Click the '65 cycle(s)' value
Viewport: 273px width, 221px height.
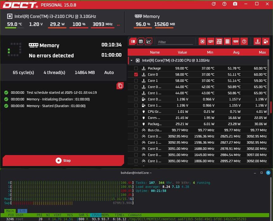[x=23, y=73]
